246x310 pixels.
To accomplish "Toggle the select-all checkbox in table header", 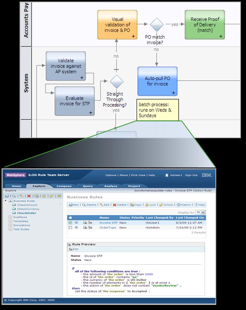I will 70,218.
